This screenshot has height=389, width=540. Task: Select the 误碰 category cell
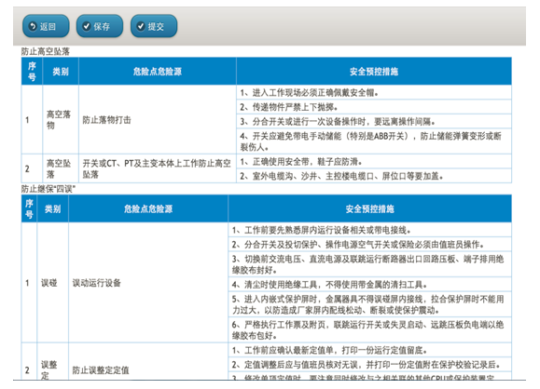(52, 283)
